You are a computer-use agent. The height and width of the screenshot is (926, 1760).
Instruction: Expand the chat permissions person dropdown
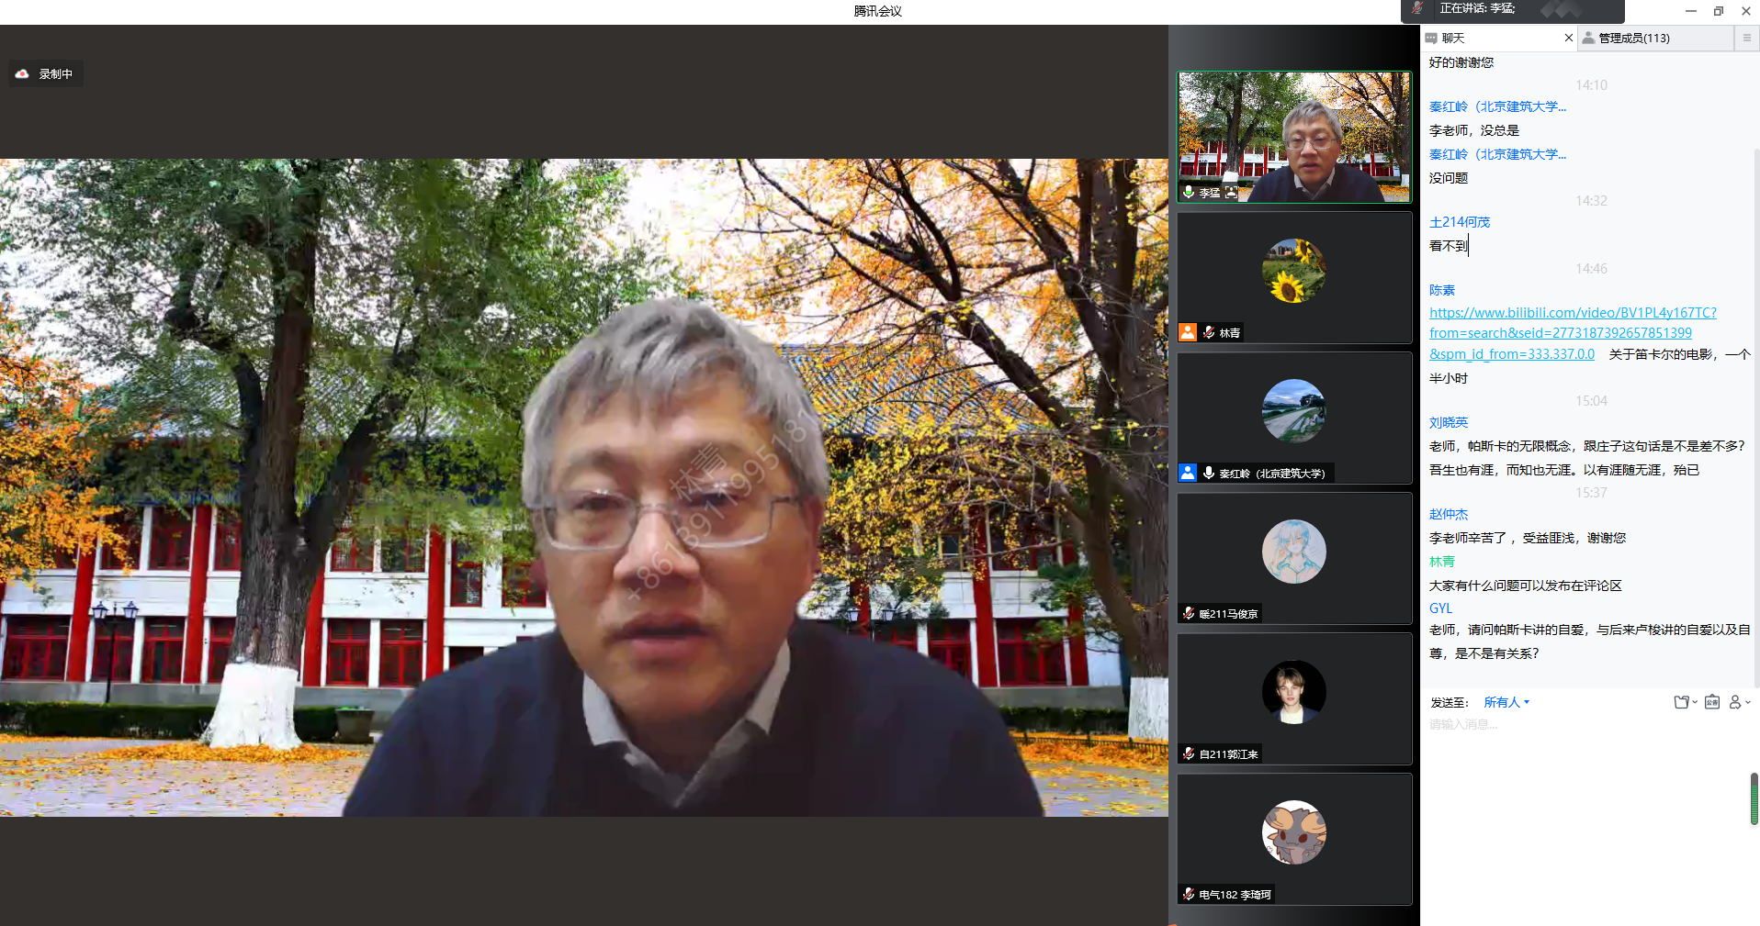pyautogui.click(x=1739, y=702)
